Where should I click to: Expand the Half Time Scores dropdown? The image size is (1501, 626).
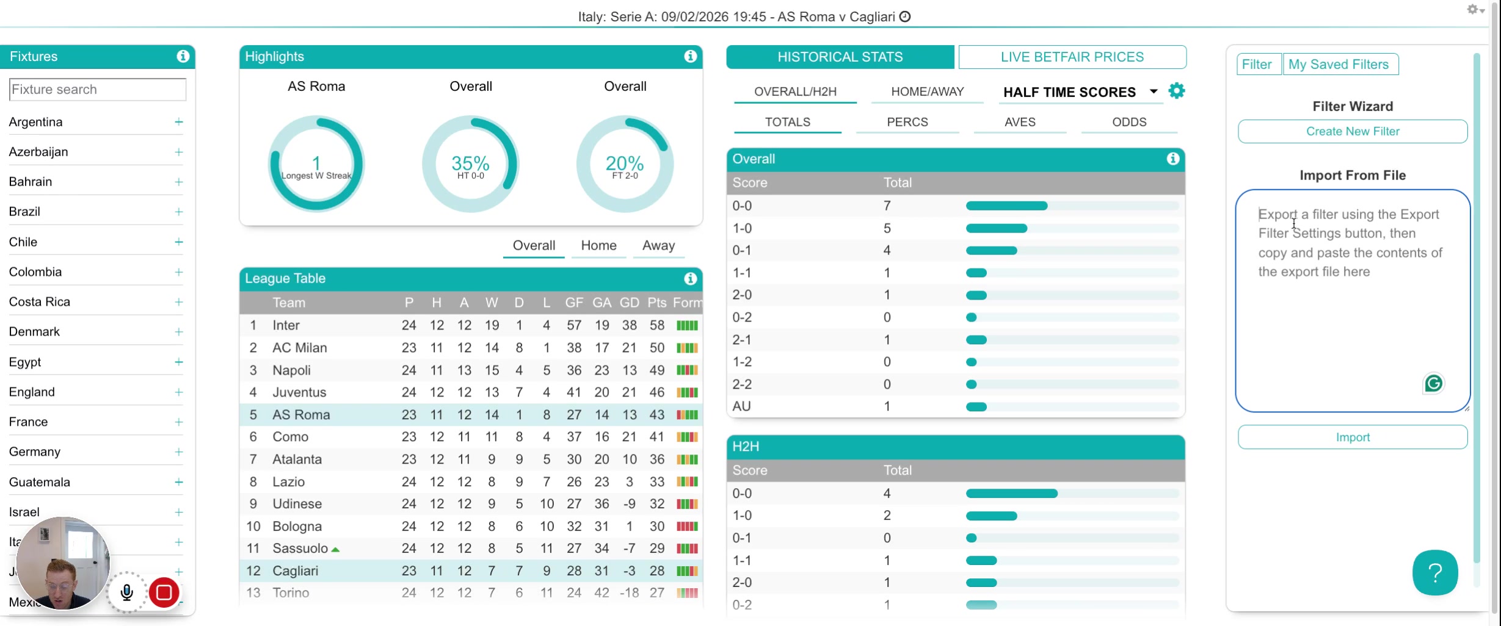pos(1154,92)
